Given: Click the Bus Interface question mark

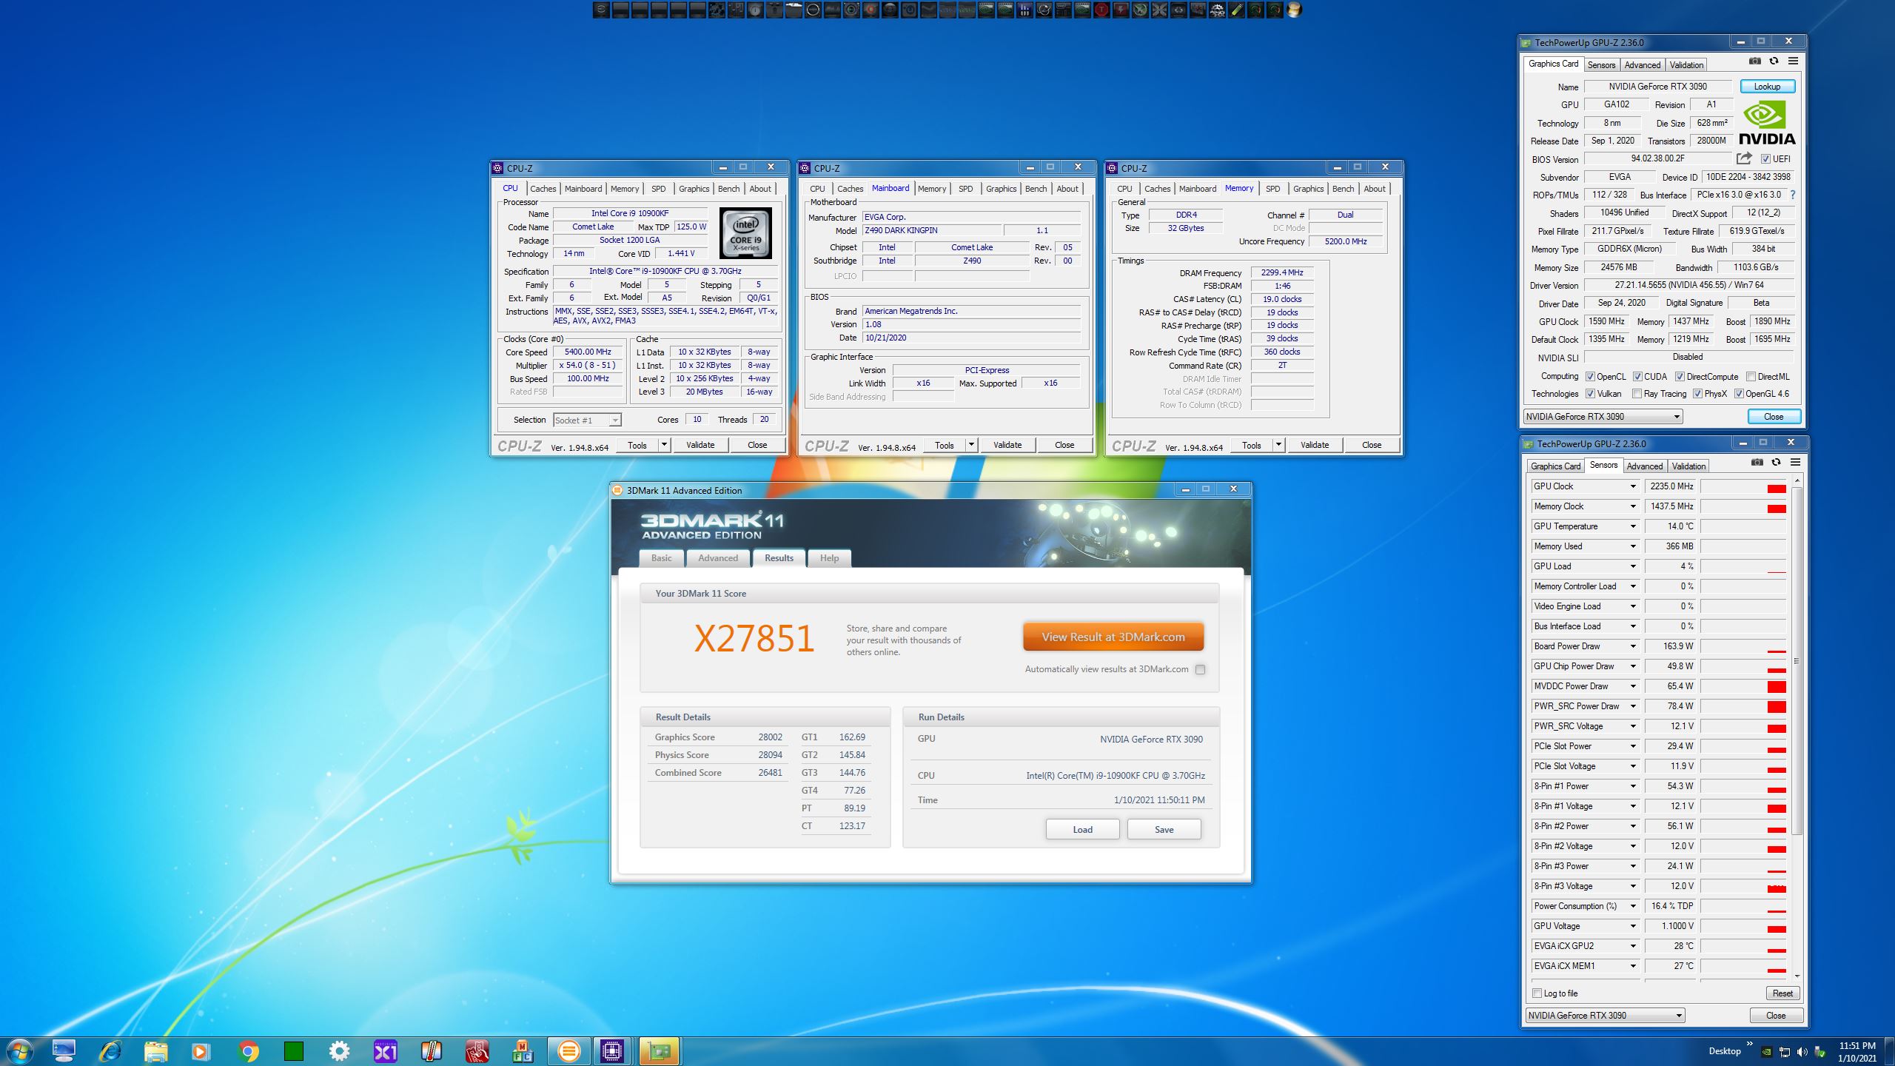Looking at the screenshot, I should point(1792,195).
